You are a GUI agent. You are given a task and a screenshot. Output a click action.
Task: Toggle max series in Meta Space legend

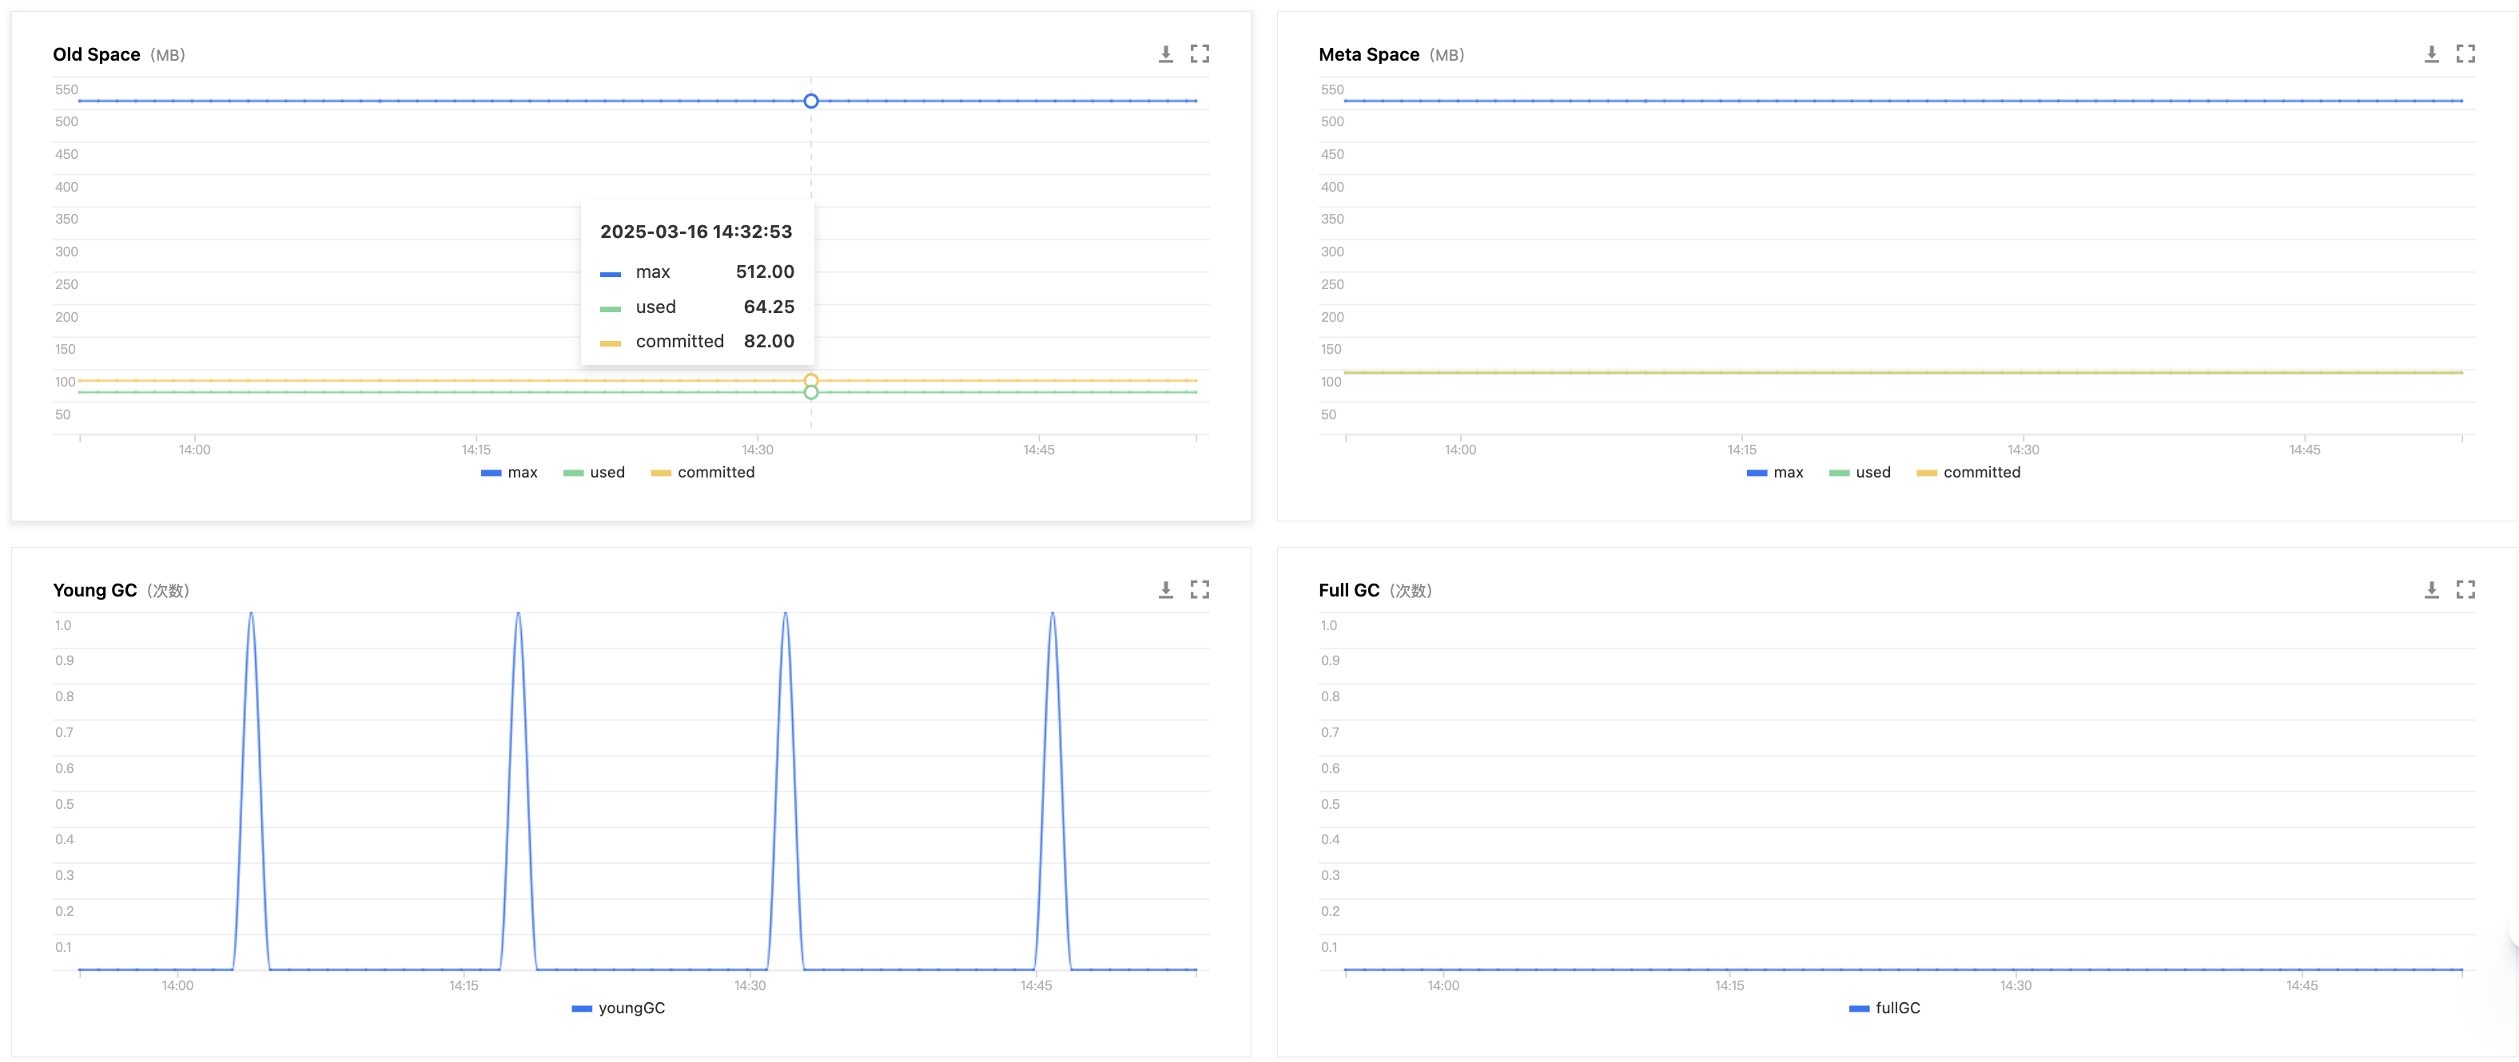pyautogui.click(x=1775, y=472)
